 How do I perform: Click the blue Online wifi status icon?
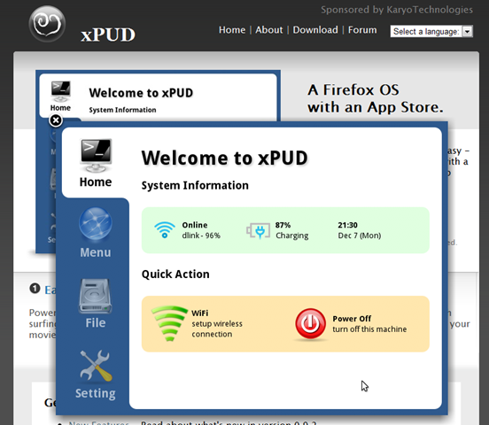pos(165,230)
